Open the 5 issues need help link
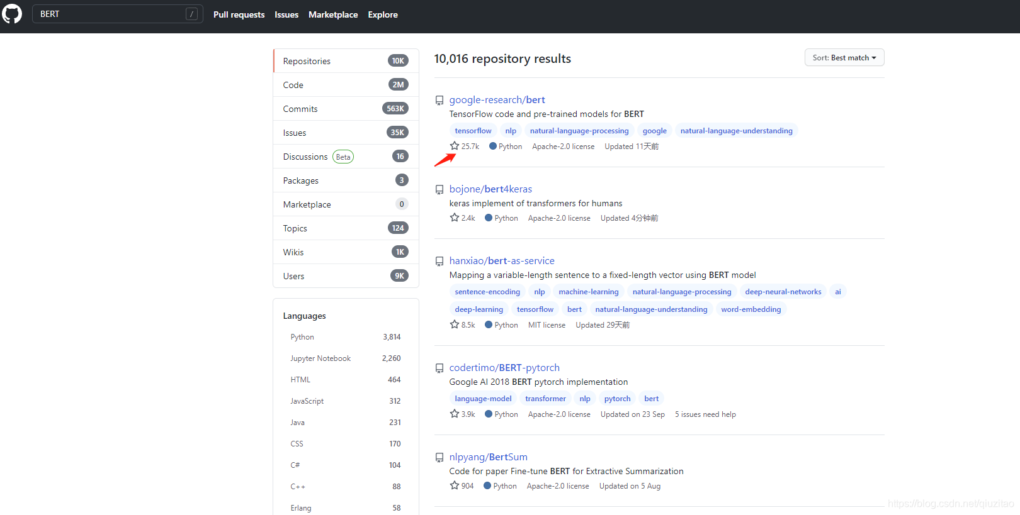1020x515 pixels. [x=705, y=414]
